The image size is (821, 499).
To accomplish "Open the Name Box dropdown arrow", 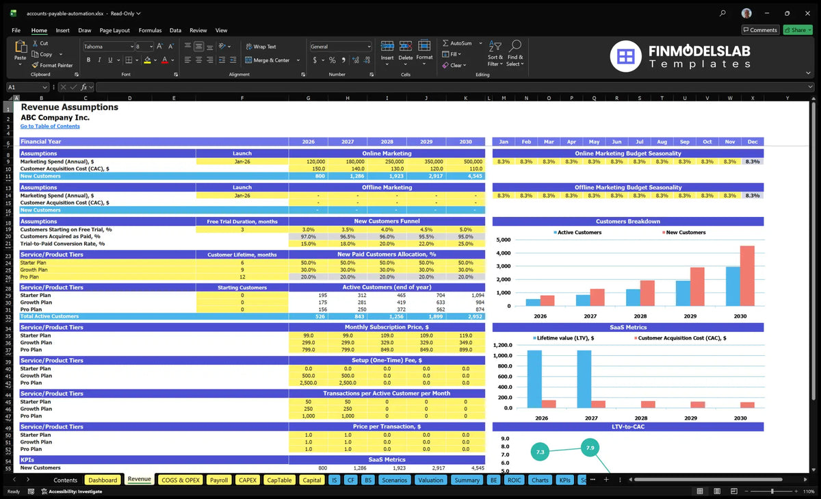I will (x=44, y=87).
